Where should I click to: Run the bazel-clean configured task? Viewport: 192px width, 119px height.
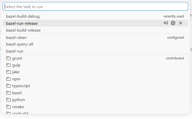[x=95, y=37]
